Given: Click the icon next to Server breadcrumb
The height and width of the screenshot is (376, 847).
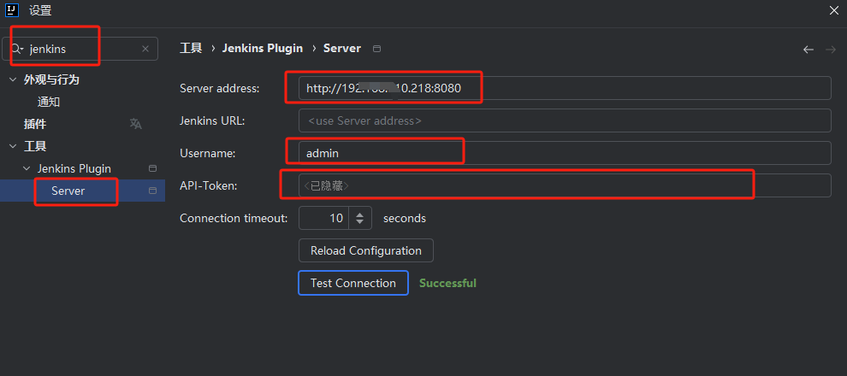Looking at the screenshot, I should click(x=377, y=49).
